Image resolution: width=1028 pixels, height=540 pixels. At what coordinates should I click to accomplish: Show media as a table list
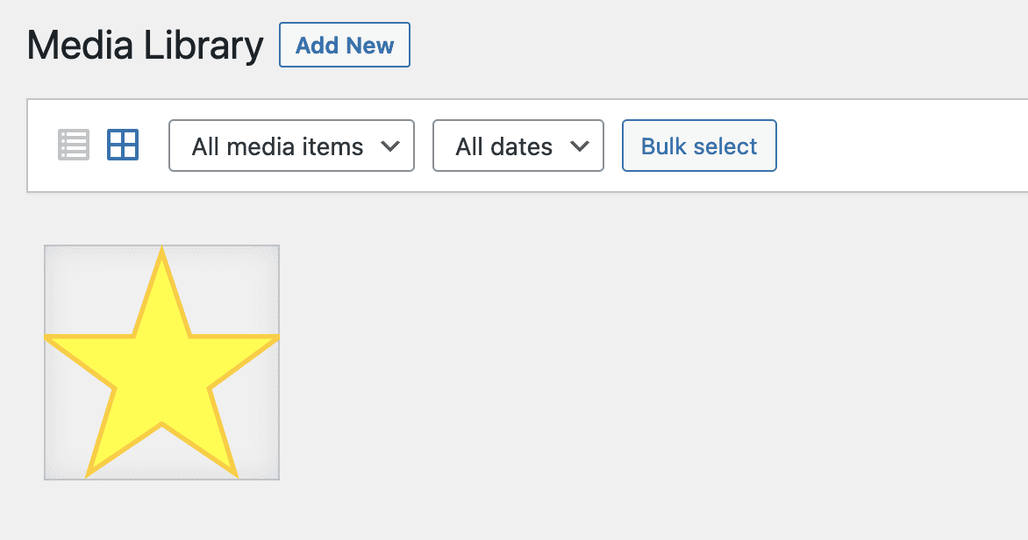coord(74,145)
